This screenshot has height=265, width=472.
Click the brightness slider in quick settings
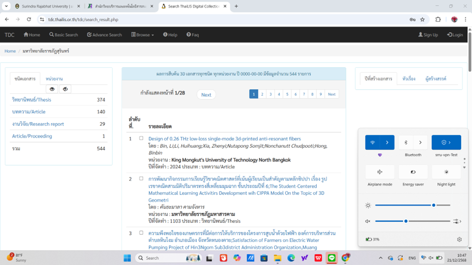pos(412,205)
